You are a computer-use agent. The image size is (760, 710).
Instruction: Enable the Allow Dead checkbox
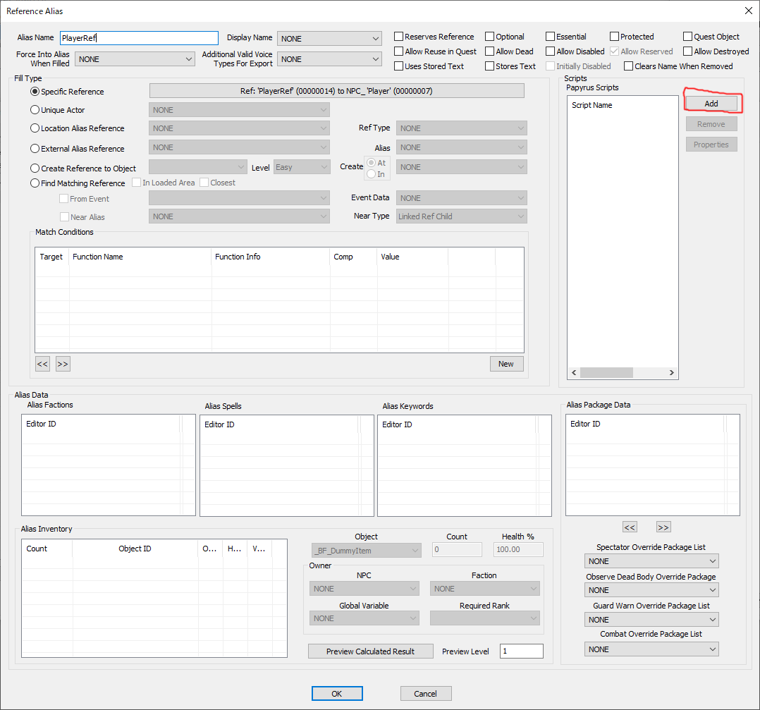[489, 51]
